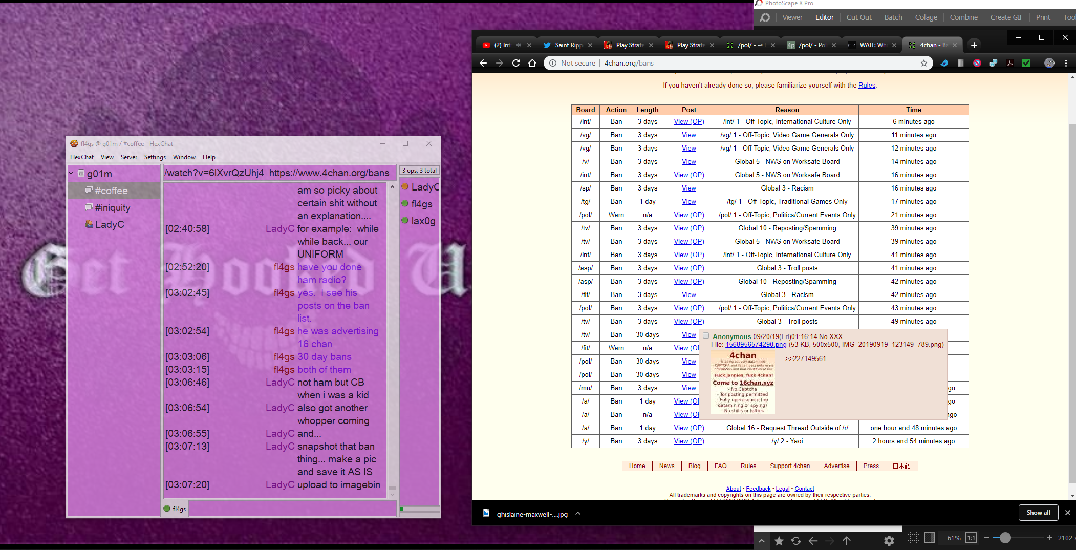Tick the Anonymous post checkbox

point(706,336)
